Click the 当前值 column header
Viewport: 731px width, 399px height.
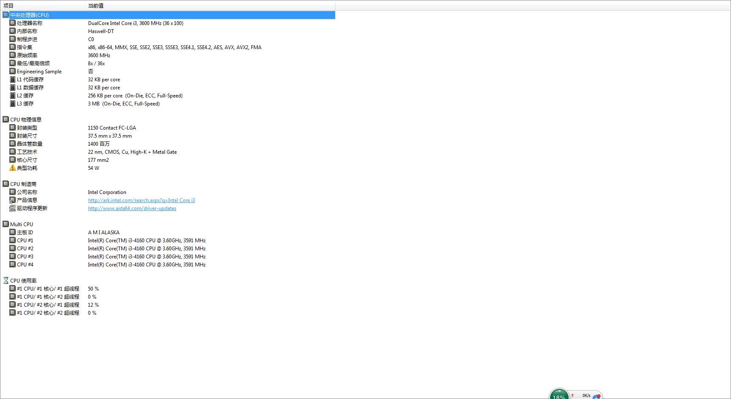pyautogui.click(x=210, y=6)
